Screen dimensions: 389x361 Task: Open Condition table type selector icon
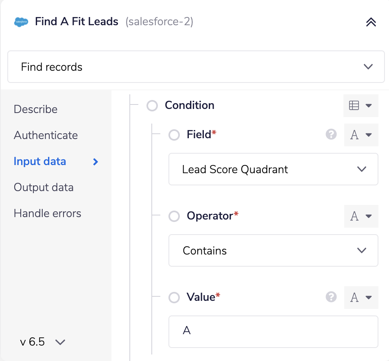(x=361, y=106)
